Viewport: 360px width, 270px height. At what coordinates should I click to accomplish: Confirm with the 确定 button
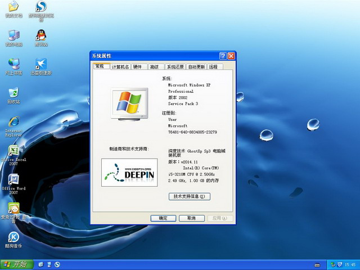coord(163,218)
